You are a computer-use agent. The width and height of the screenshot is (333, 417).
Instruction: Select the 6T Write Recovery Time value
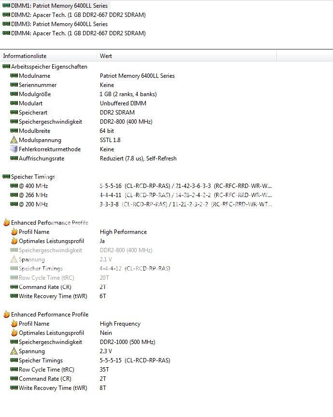[x=103, y=296]
